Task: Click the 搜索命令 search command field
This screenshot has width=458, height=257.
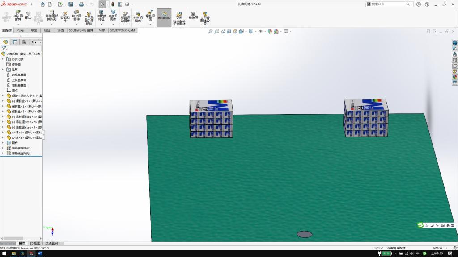Action: coord(388,4)
